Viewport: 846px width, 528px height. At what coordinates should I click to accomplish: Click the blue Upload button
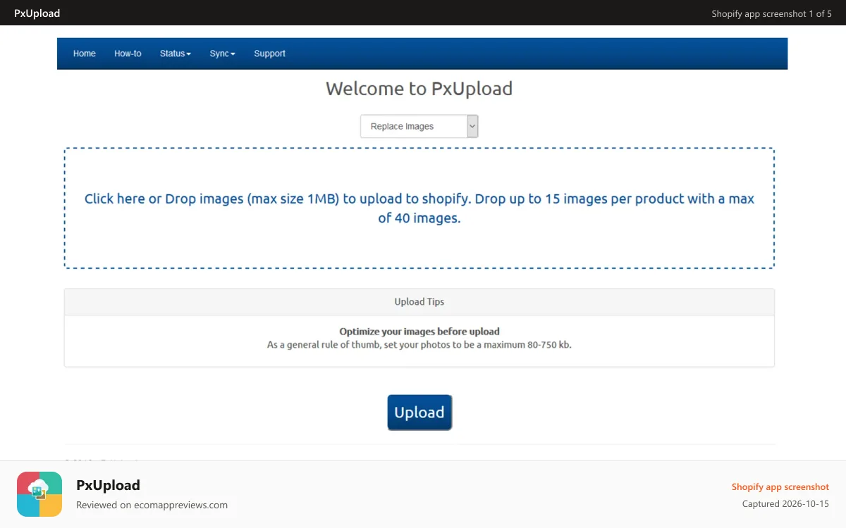(x=419, y=413)
